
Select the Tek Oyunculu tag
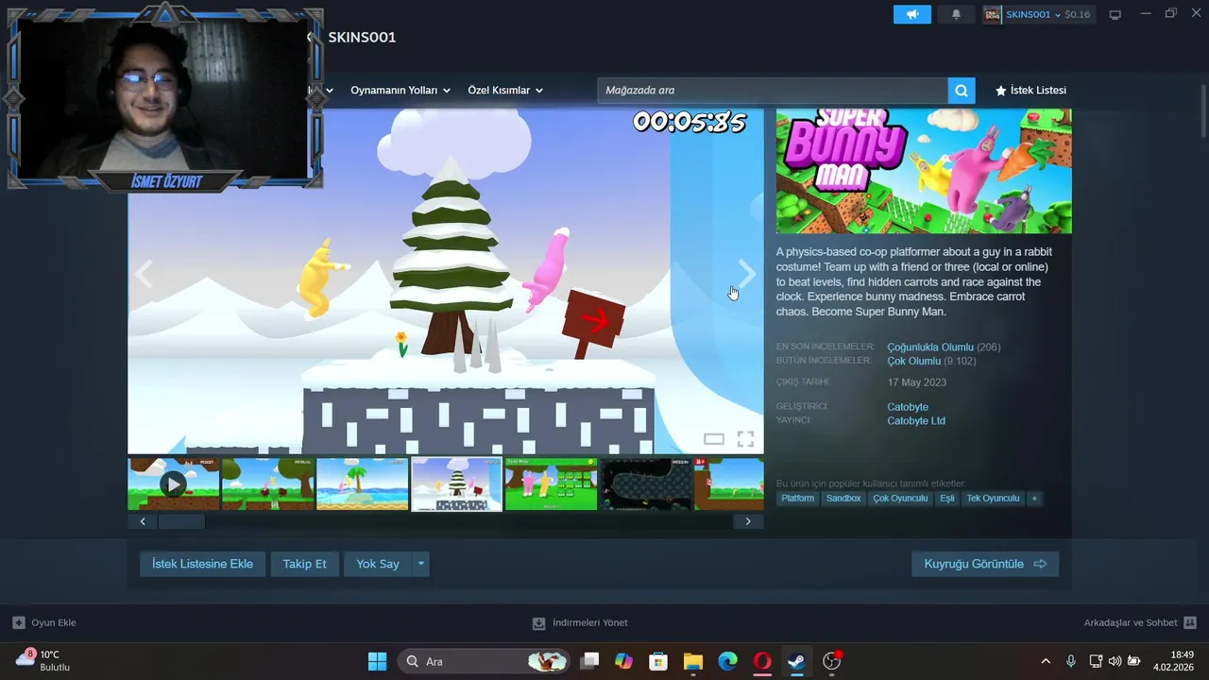pyautogui.click(x=993, y=498)
